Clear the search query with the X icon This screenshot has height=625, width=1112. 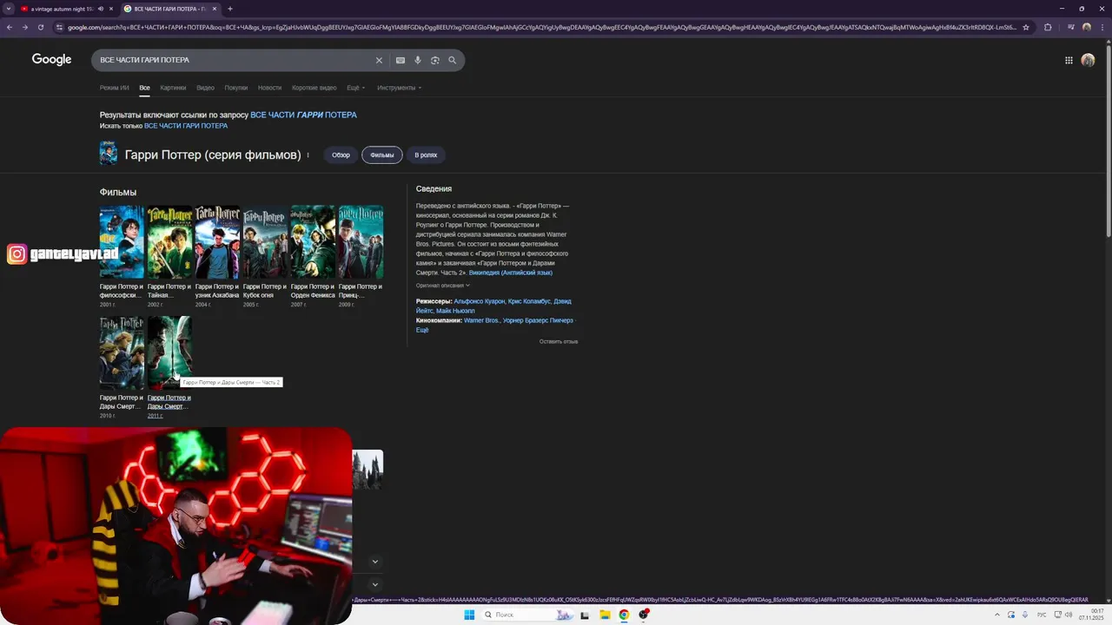point(379,60)
